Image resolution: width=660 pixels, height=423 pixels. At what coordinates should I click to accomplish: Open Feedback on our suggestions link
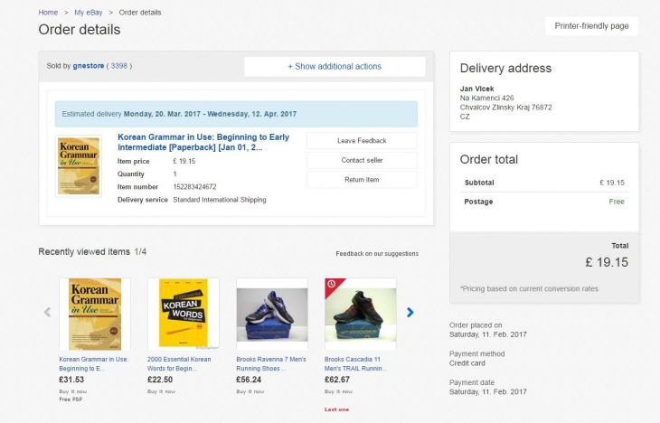377,254
